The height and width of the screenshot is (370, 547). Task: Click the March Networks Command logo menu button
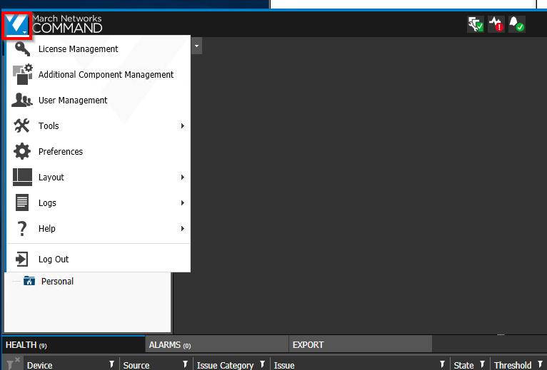click(x=16, y=25)
